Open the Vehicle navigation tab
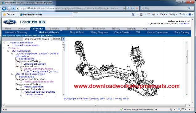 pyautogui.click(x=22, y=29)
